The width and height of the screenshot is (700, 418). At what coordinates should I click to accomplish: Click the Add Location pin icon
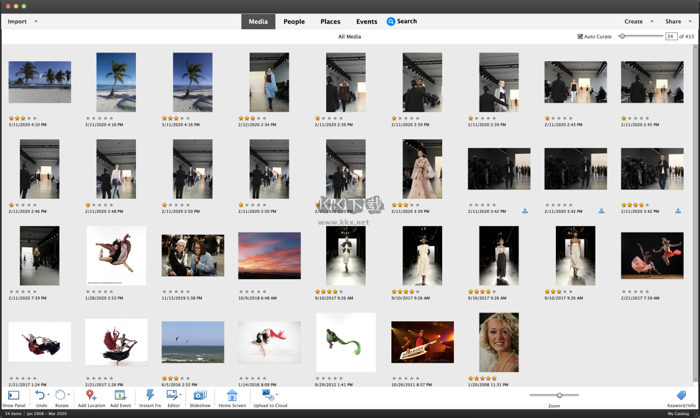point(91,395)
